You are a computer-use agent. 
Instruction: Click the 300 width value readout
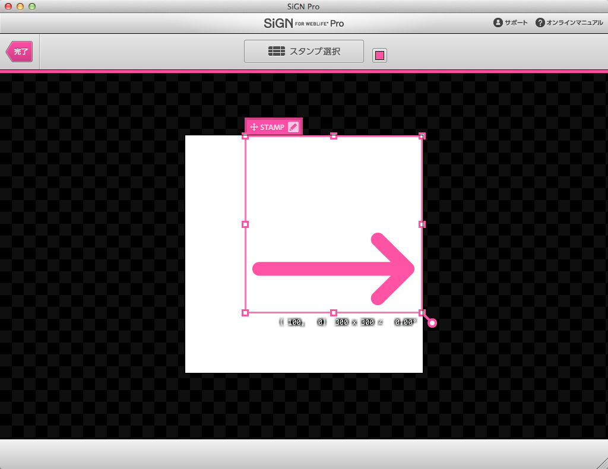pos(341,322)
